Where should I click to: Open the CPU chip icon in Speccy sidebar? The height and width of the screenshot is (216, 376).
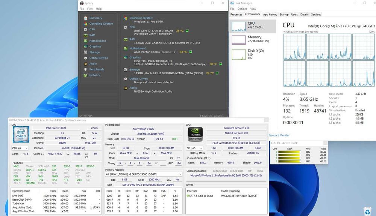coord(86,29)
